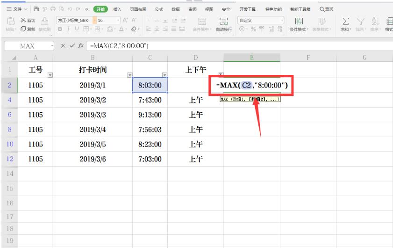Toggle Underline formatting

[77, 29]
